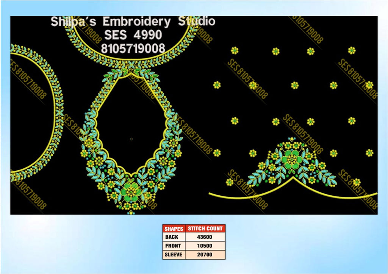Select the "FRONT" row label
The image size is (388, 274).
[x=174, y=246]
